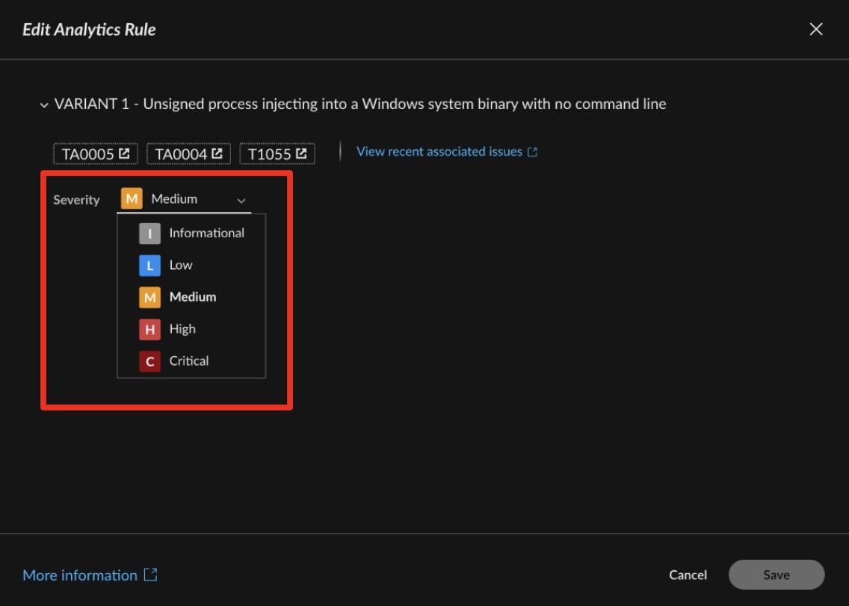Click the dark red Critical severity badge
Screen dimensions: 849x606
149,361
